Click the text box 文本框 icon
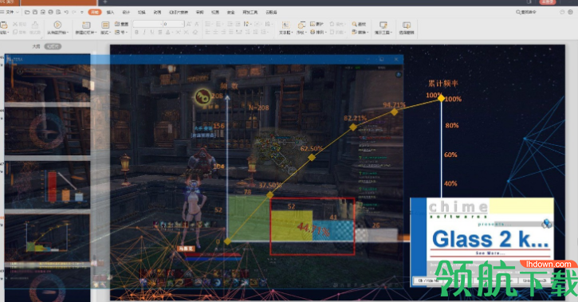Viewport: 578px width, 302px height. coord(285,25)
